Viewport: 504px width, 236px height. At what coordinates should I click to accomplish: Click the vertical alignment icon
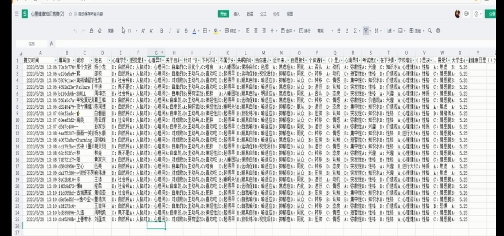pos(272,31)
